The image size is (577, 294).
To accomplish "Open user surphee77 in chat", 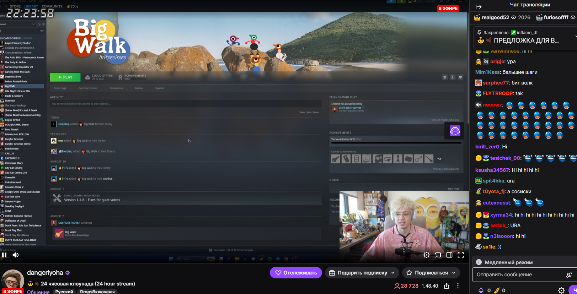I will coord(496,83).
